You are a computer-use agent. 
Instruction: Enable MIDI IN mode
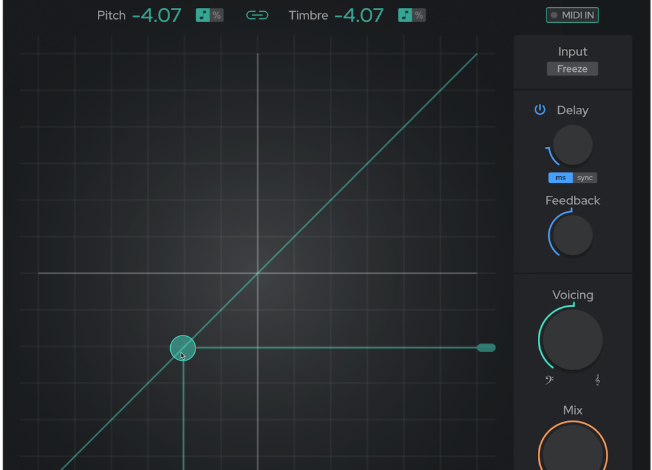click(572, 14)
